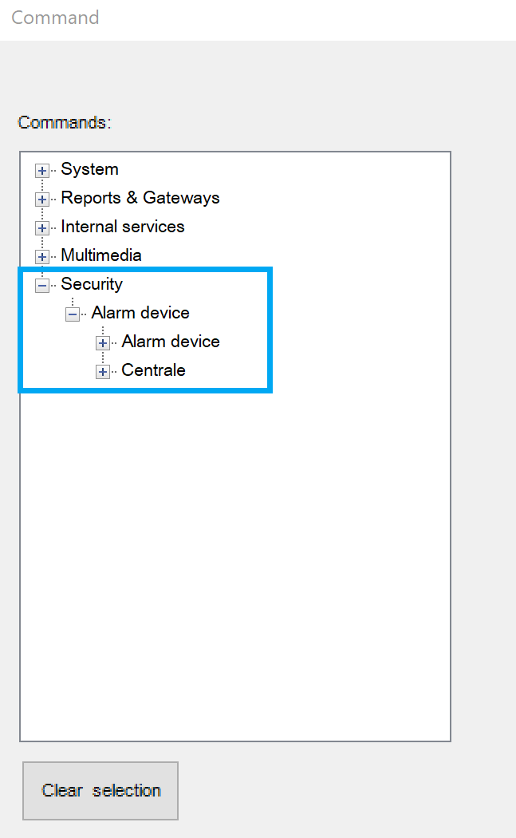Image resolution: width=516 pixels, height=838 pixels.
Task: Select the Centrale tree item
Action: [x=153, y=370]
